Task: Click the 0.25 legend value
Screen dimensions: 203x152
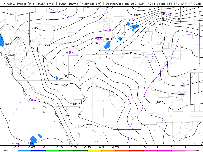Action: coord(74,147)
